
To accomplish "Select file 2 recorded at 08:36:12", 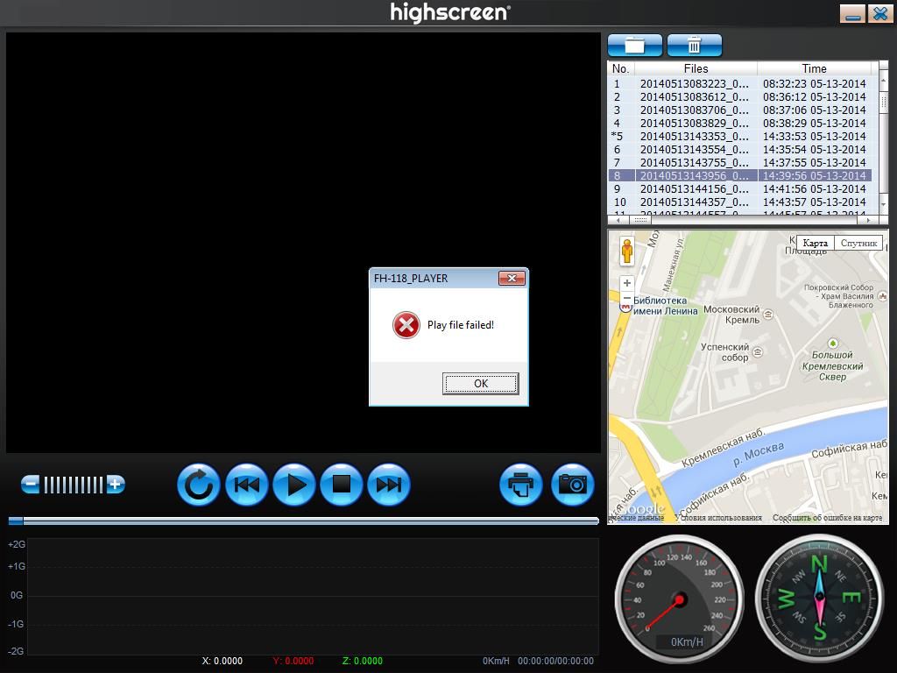I will [739, 96].
